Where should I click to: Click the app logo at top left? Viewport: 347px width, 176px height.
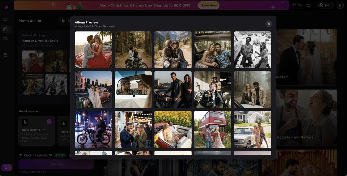[6, 7]
